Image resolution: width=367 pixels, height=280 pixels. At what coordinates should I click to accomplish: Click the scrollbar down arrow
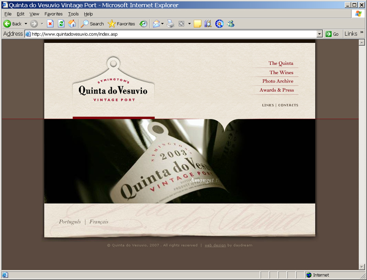[361, 267]
